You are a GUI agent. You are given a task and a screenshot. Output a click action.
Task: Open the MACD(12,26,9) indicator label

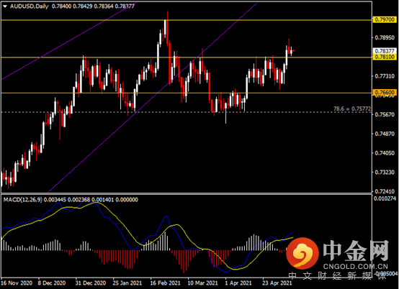(23, 200)
